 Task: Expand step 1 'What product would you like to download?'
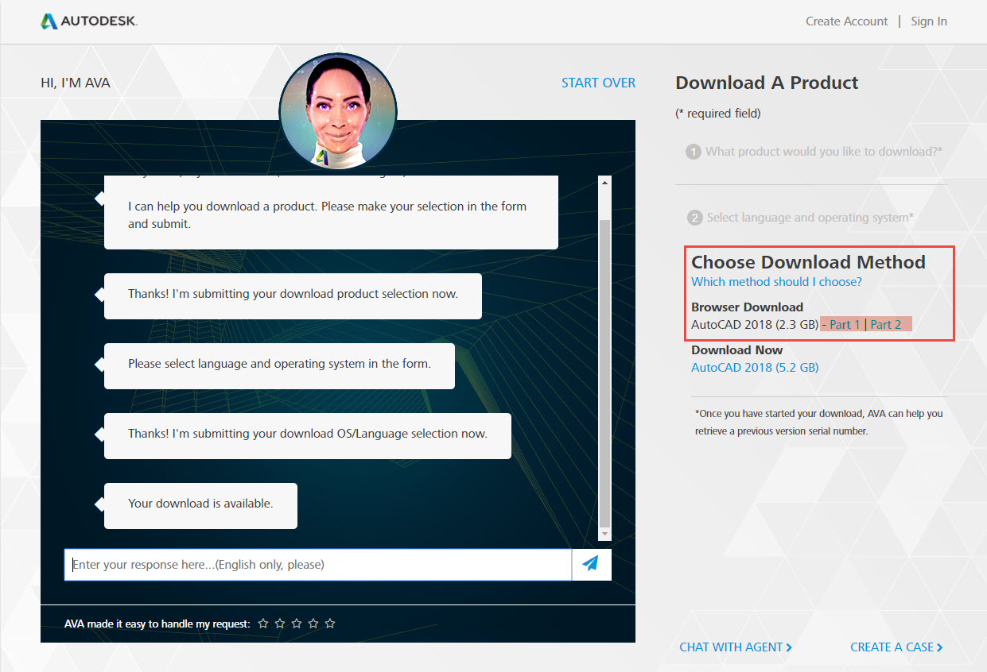tap(814, 151)
